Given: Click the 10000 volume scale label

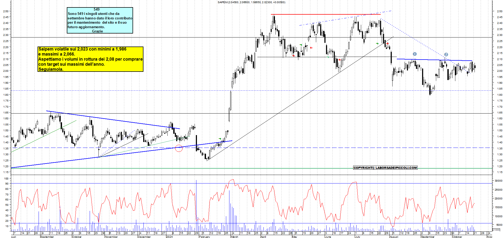Looking at the screenshot, I should 498,216.
